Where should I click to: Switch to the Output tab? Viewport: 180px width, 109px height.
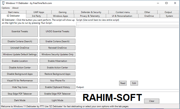click(168, 12)
